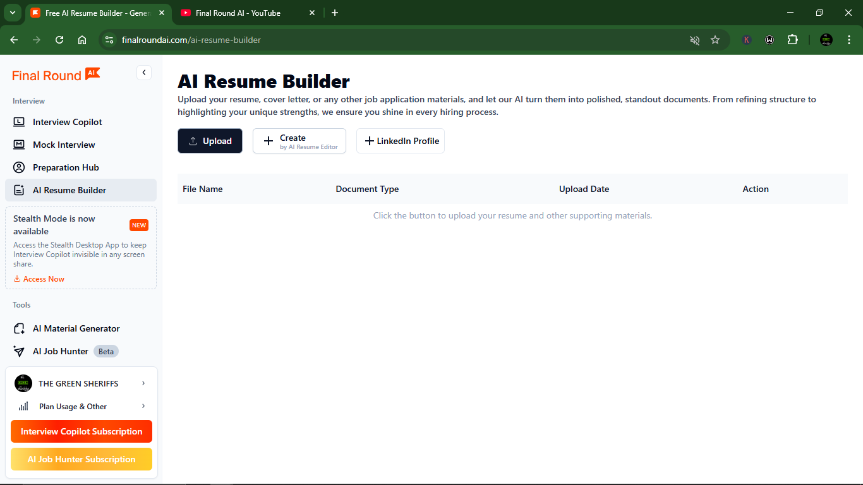Click the Mock Interview sidebar icon
Viewport: 863px width, 485px height.
19,145
